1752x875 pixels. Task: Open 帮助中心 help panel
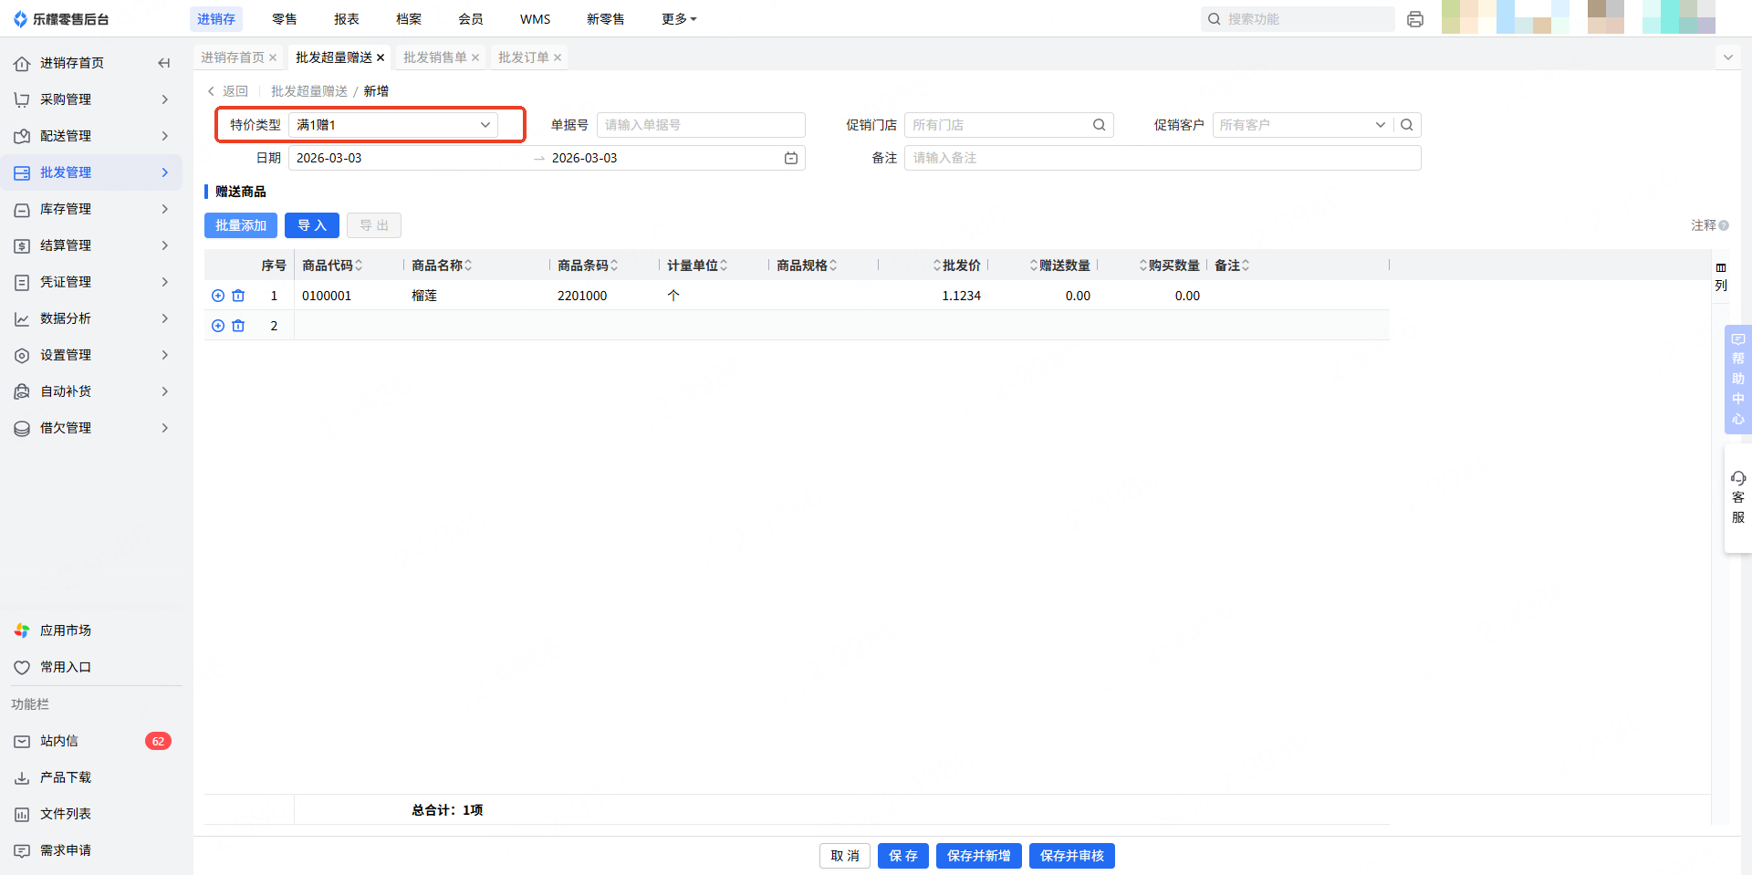click(1738, 379)
